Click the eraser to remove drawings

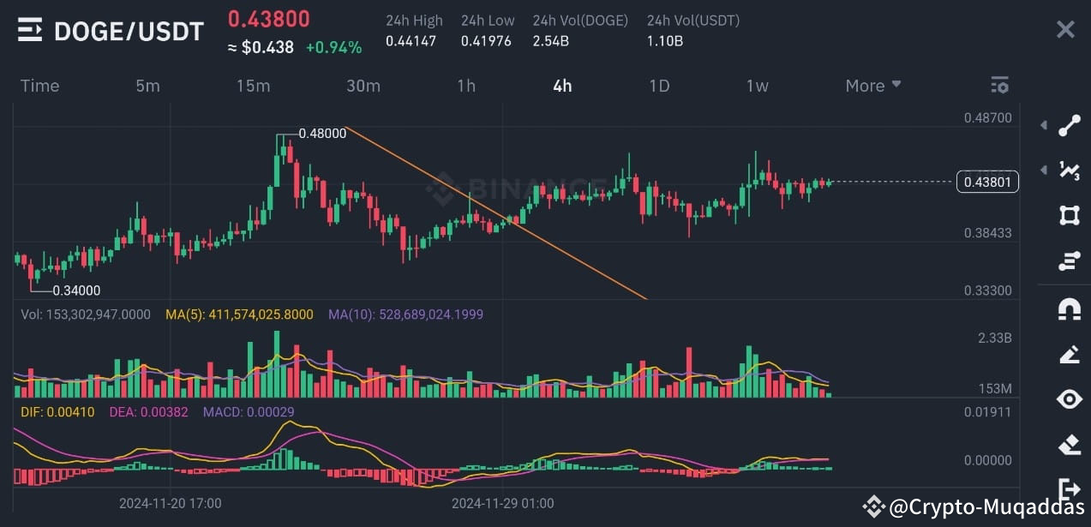[1069, 445]
